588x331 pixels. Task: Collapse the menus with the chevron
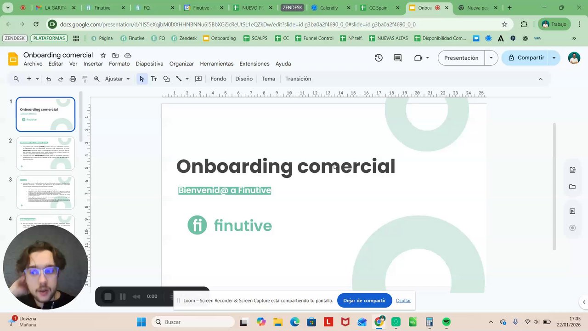coord(540,79)
